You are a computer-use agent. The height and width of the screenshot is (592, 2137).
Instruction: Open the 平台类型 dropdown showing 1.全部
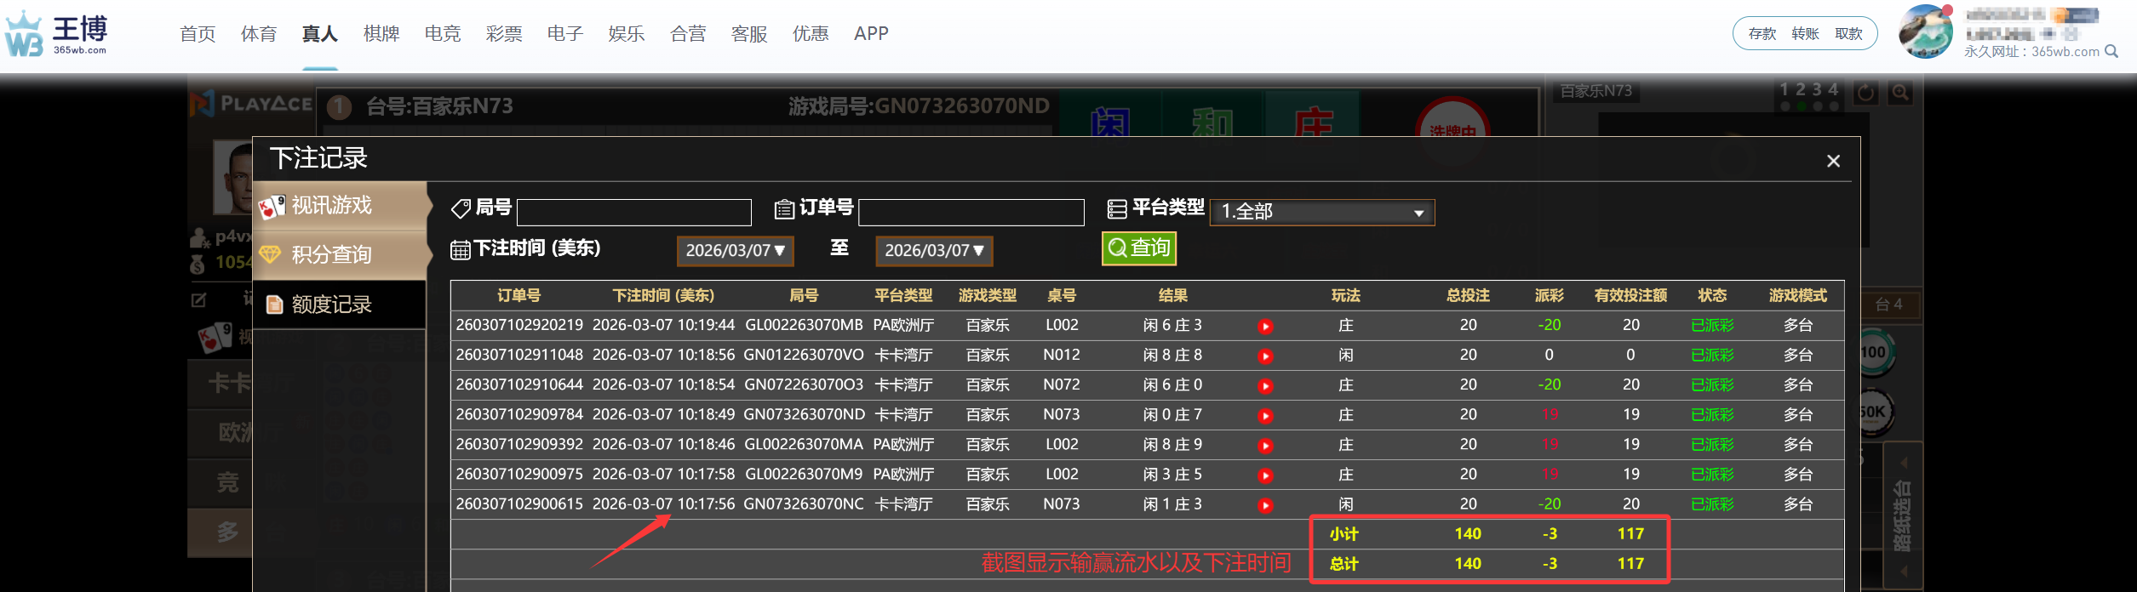coord(1321,212)
